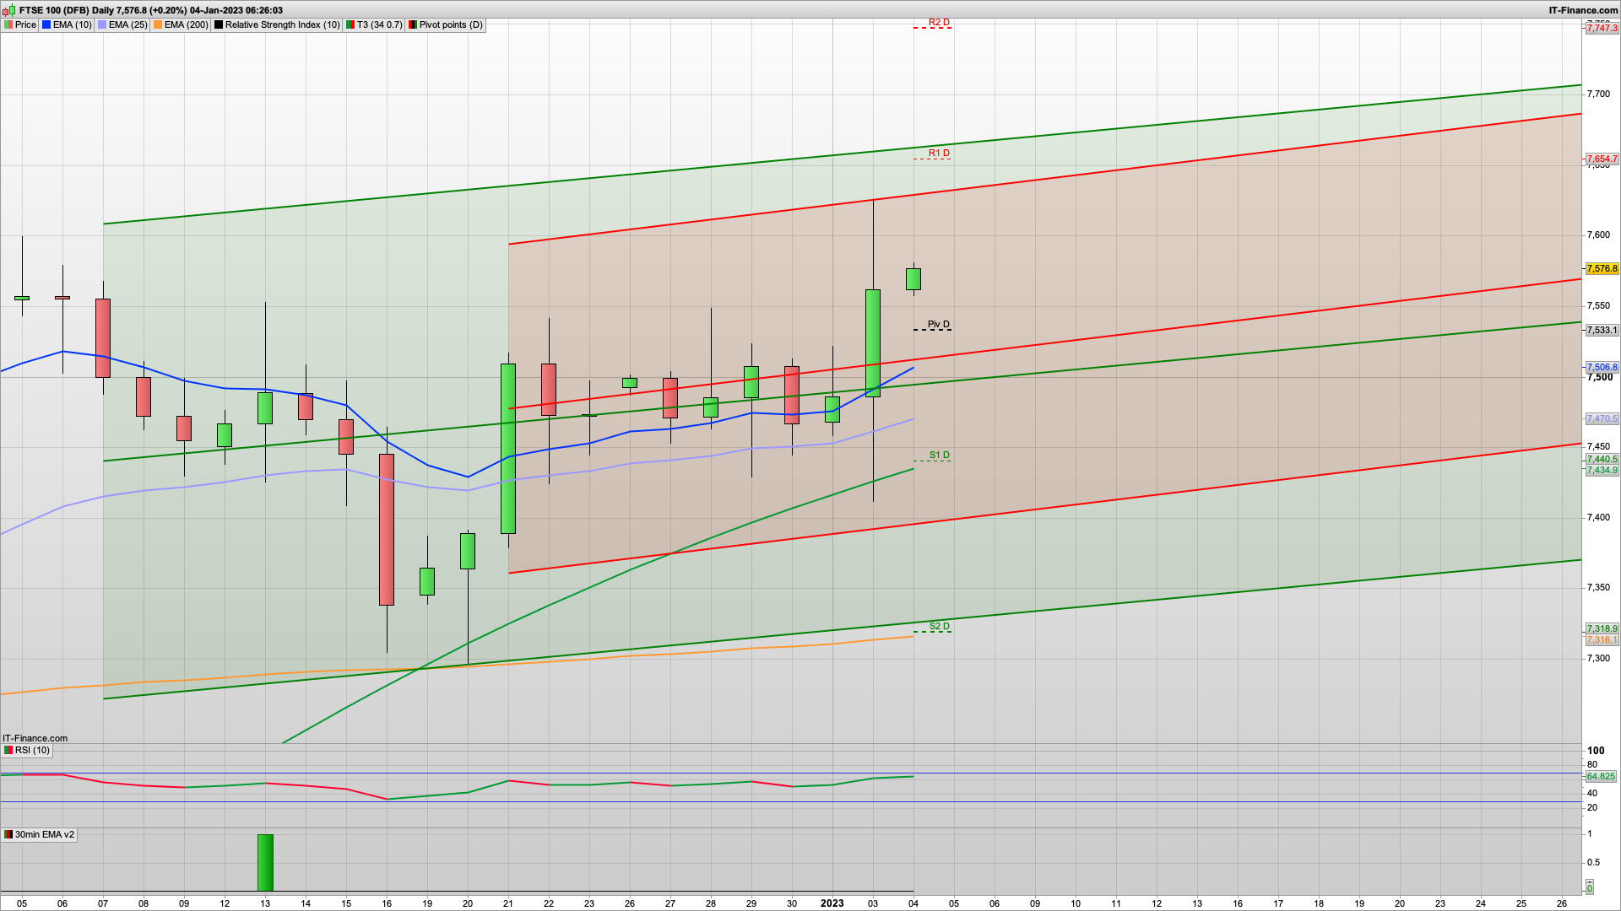Click the orange EMA (200) color icon
Viewport: 1621px width, 911px height.
pos(156,24)
